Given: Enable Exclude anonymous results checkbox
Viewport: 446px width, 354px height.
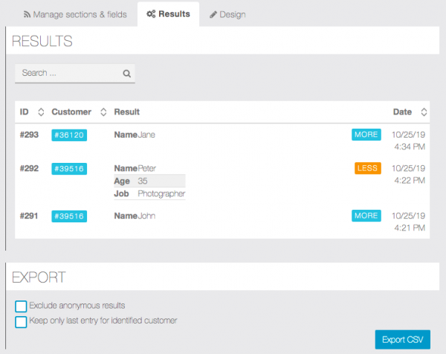Looking at the screenshot, I should point(21,306).
